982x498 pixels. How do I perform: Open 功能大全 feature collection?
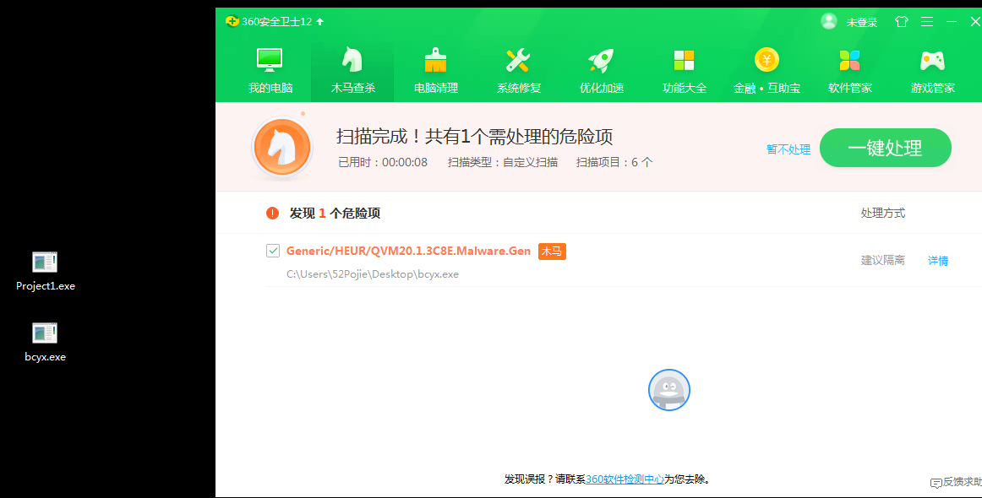[x=684, y=69]
